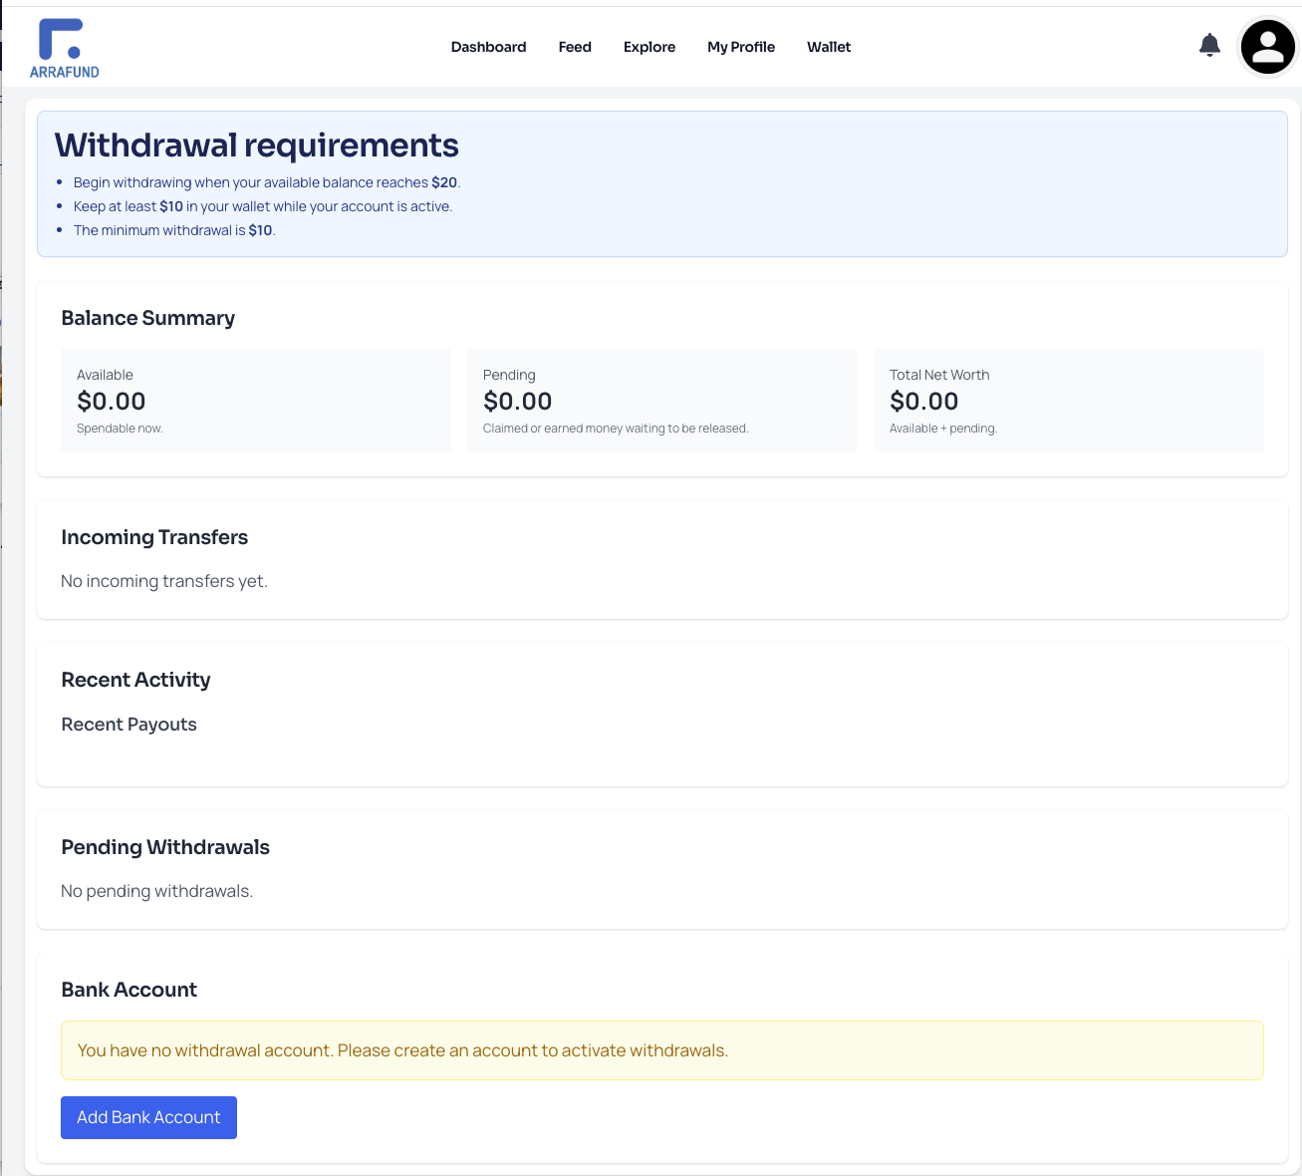Click 'No incoming transfers yet.' text
1302x1176 pixels.
(x=164, y=581)
